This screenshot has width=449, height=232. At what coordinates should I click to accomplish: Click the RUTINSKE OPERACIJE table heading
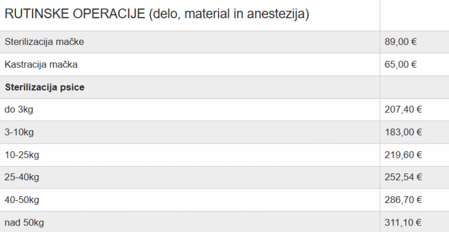pos(157,14)
